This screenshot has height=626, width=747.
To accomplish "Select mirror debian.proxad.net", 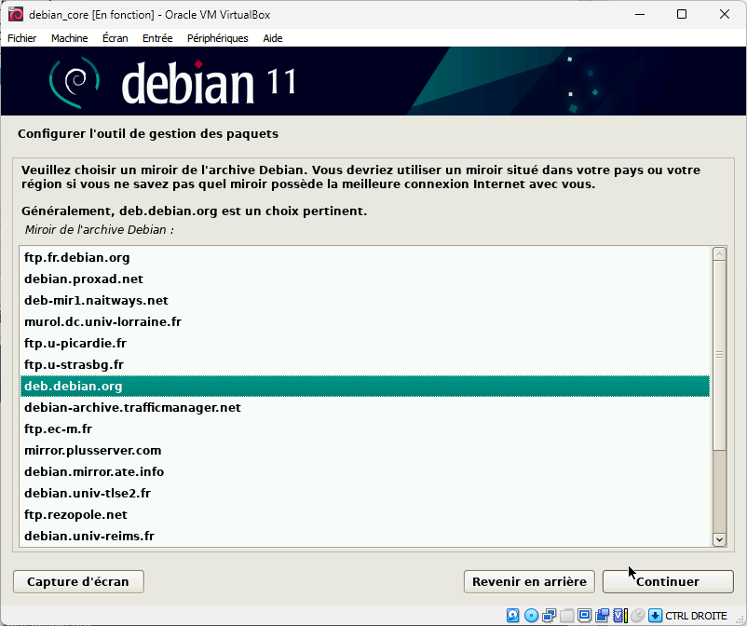I will [x=365, y=279].
